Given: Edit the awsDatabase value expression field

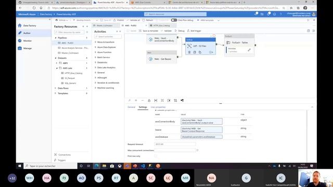Looking at the screenshot, I should 201,137.
